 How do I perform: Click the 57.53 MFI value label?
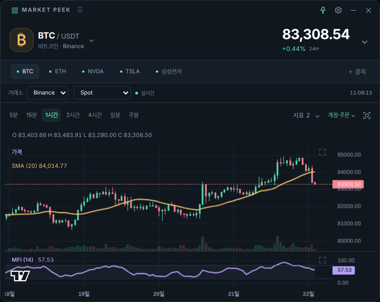click(344, 270)
